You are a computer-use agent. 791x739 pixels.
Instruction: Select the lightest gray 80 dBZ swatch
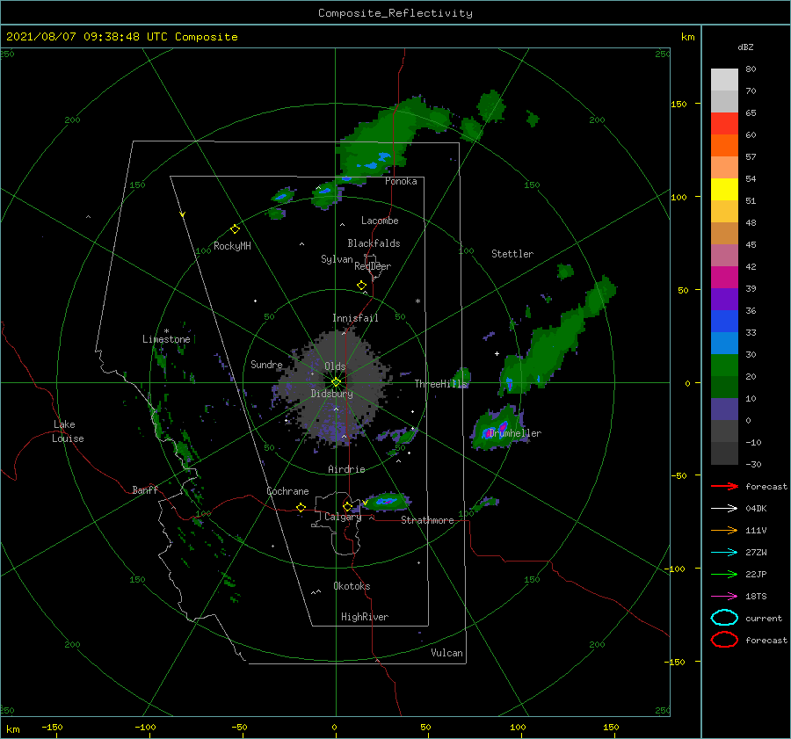tap(724, 79)
